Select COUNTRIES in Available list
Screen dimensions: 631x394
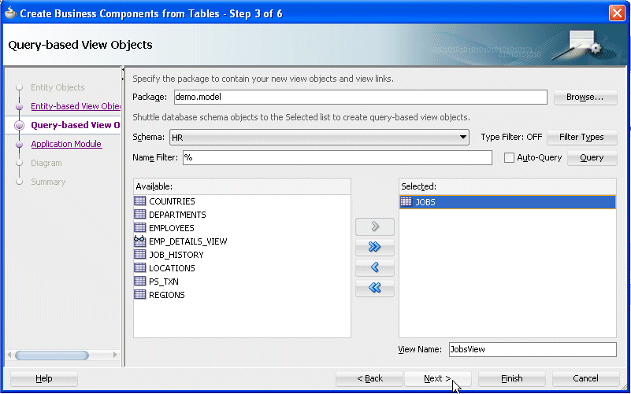pyautogui.click(x=172, y=201)
